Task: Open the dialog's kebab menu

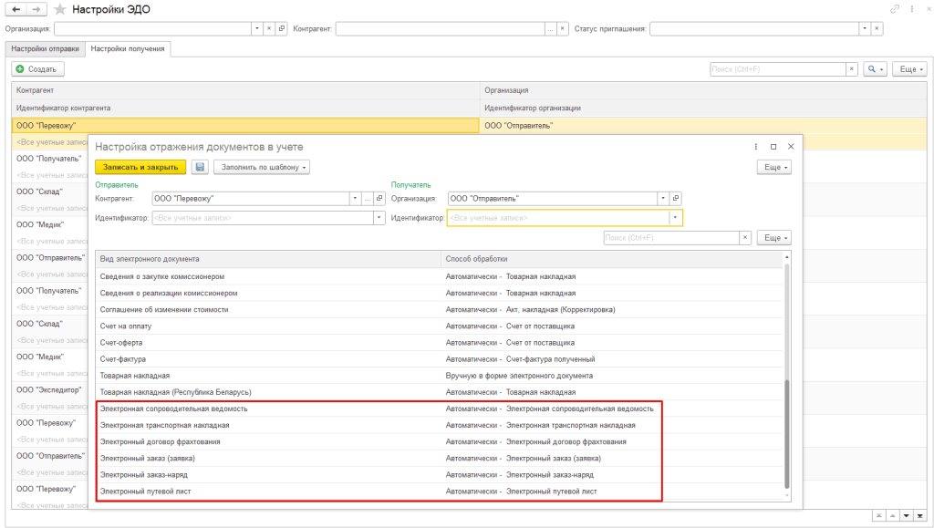Action: [756, 147]
